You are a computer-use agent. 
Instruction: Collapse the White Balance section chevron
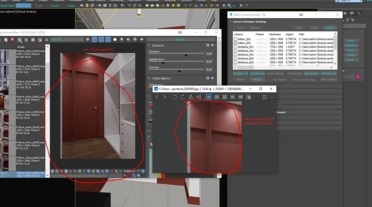(208, 78)
